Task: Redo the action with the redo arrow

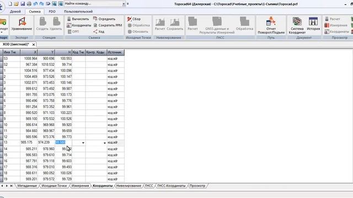Action: click(x=42, y=4)
